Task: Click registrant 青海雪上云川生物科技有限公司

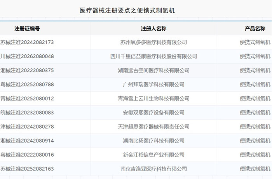Action: point(153,98)
